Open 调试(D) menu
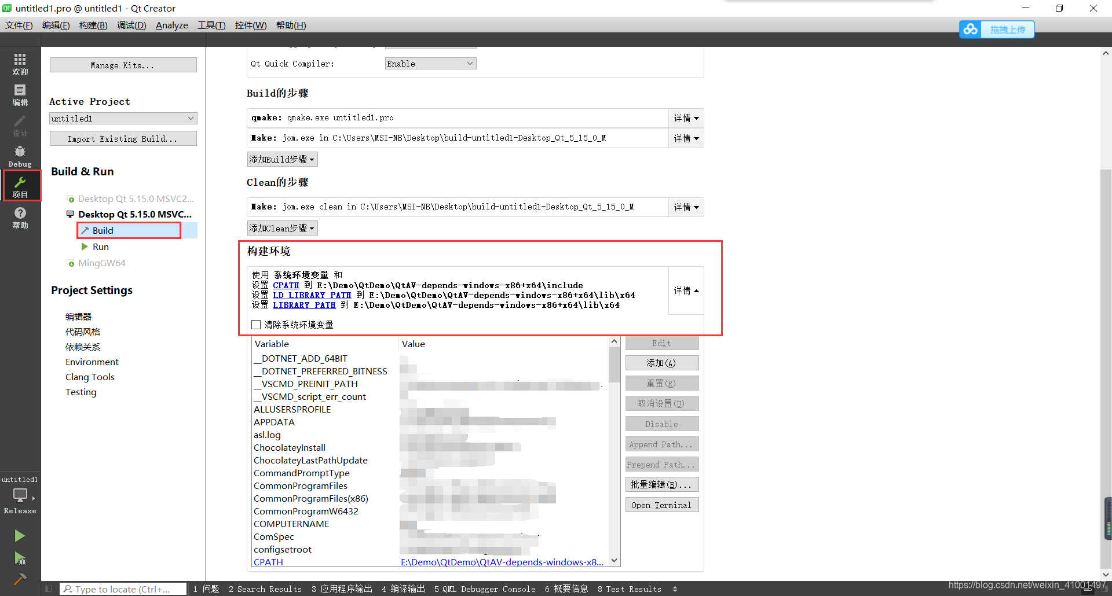 pos(131,25)
